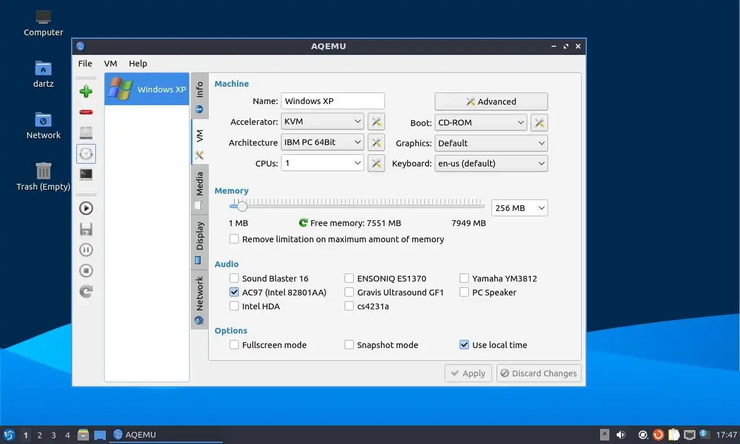Switch to the Info side tab
The height and width of the screenshot is (444, 740).
coord(199,96)
